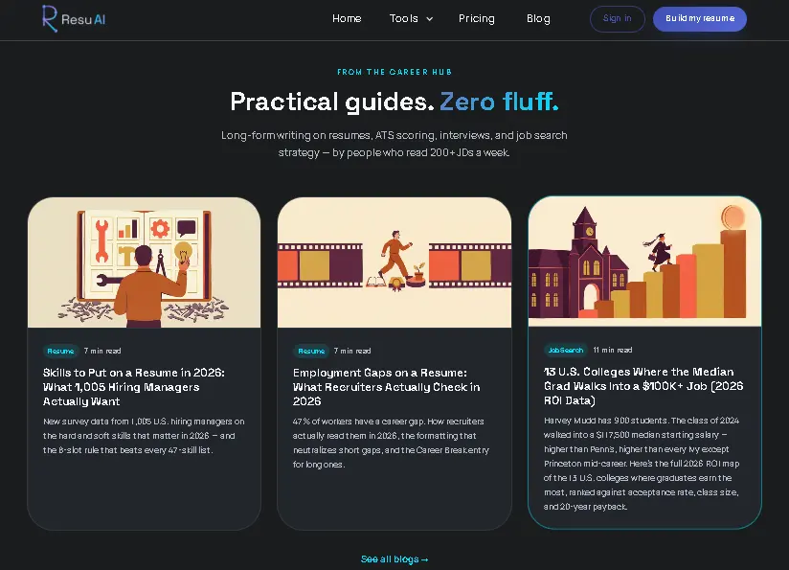Open the Home menu item
Image resolution: width=789 pixels, height=570 pixels.
[x=347, y=18]
